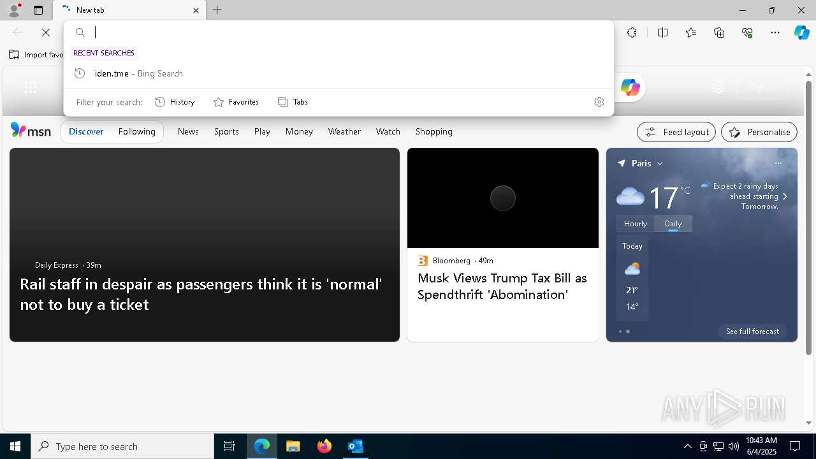The image size is (816, 459).
Task: Click the Bloomberg video thumbnail
Action: click(503, 198)
